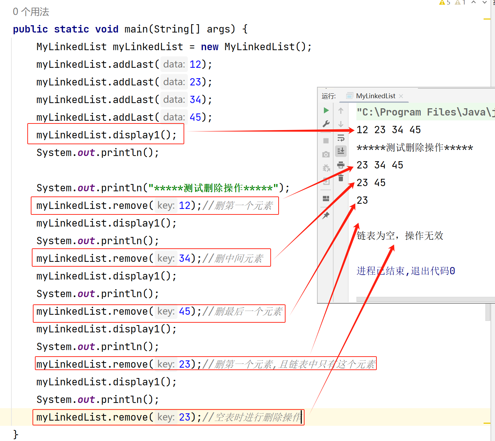Click the java path command line in console
Screen dimensions: 495x441
pyautogui.click(x=426, y=112)
